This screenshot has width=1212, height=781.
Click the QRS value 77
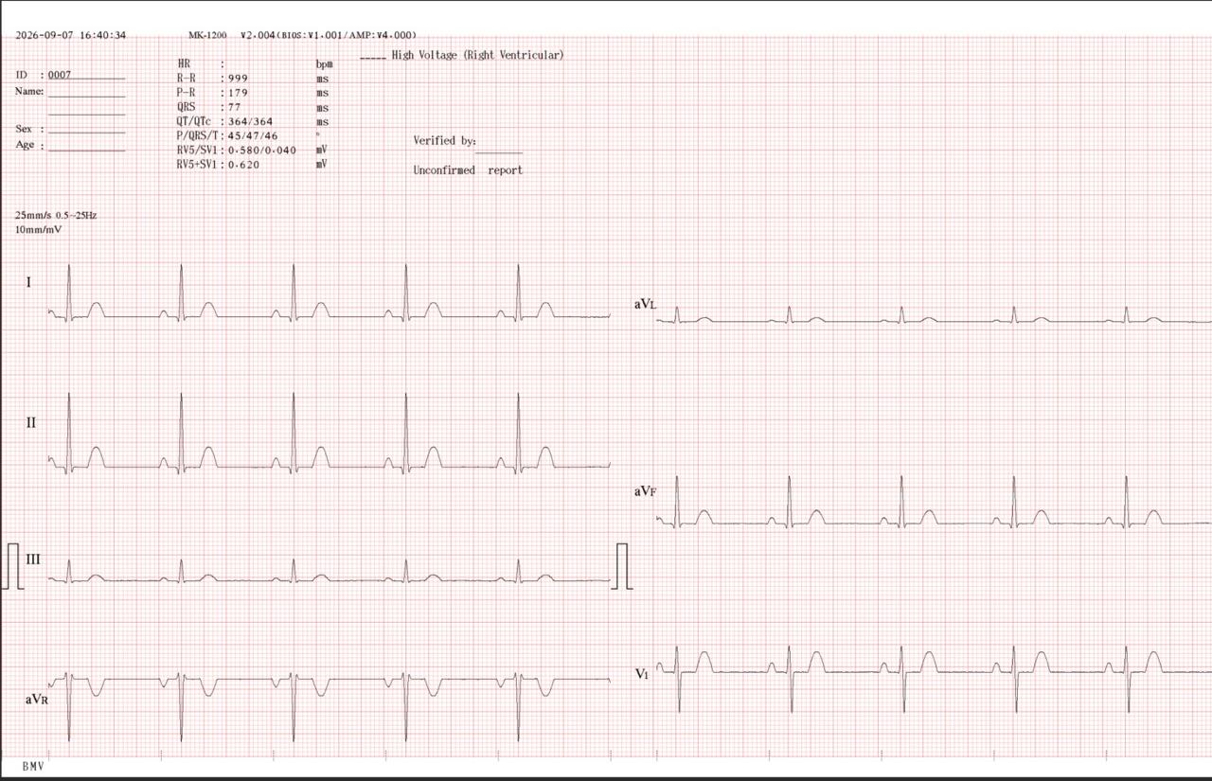(235, 107)
